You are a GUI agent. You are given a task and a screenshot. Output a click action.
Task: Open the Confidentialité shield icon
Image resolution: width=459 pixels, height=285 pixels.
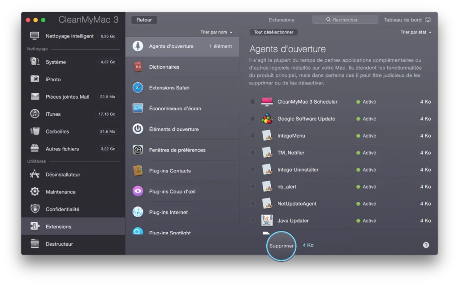pos(35,209)
